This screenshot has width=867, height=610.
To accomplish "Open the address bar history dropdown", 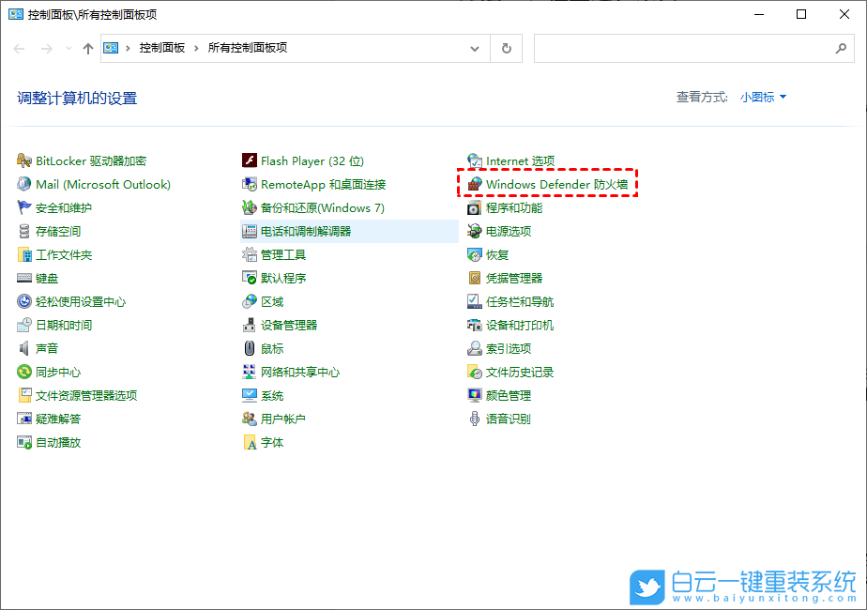I will 475,48.
